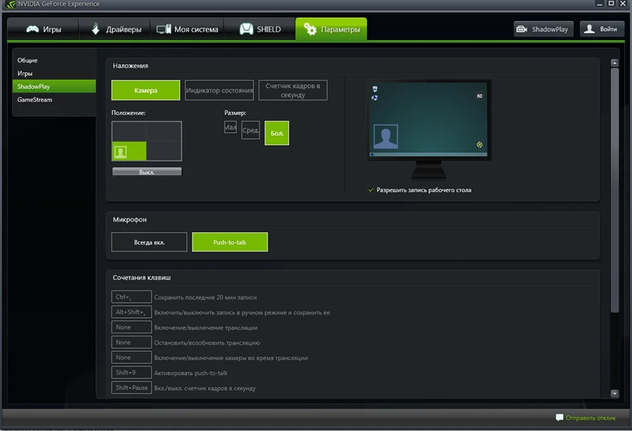632x431 pixels.
Task: Click the gamepad icon on Игры tab
Action: [33, 29]
